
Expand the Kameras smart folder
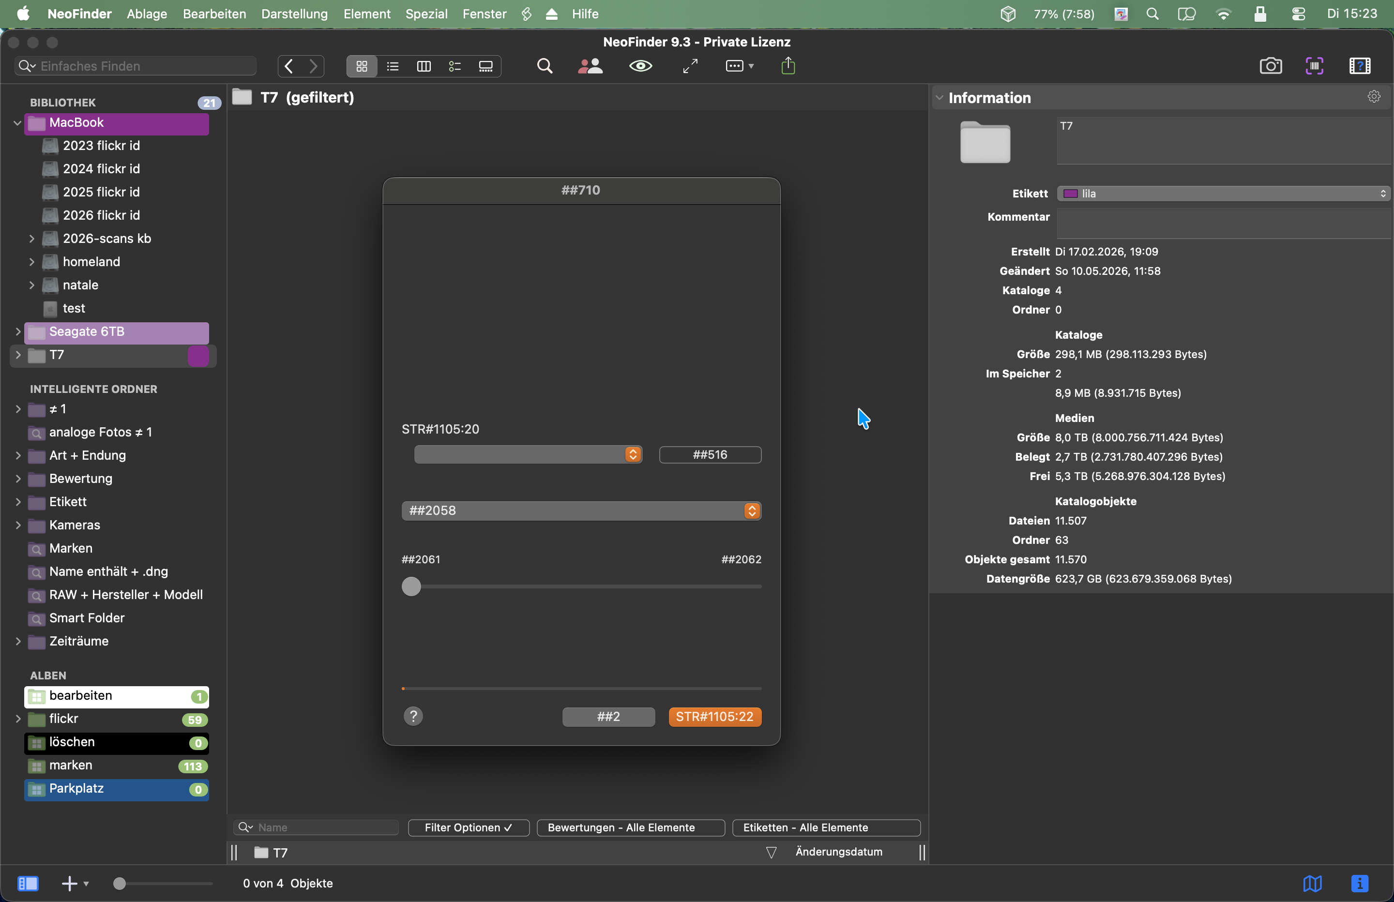pos(17,526)
